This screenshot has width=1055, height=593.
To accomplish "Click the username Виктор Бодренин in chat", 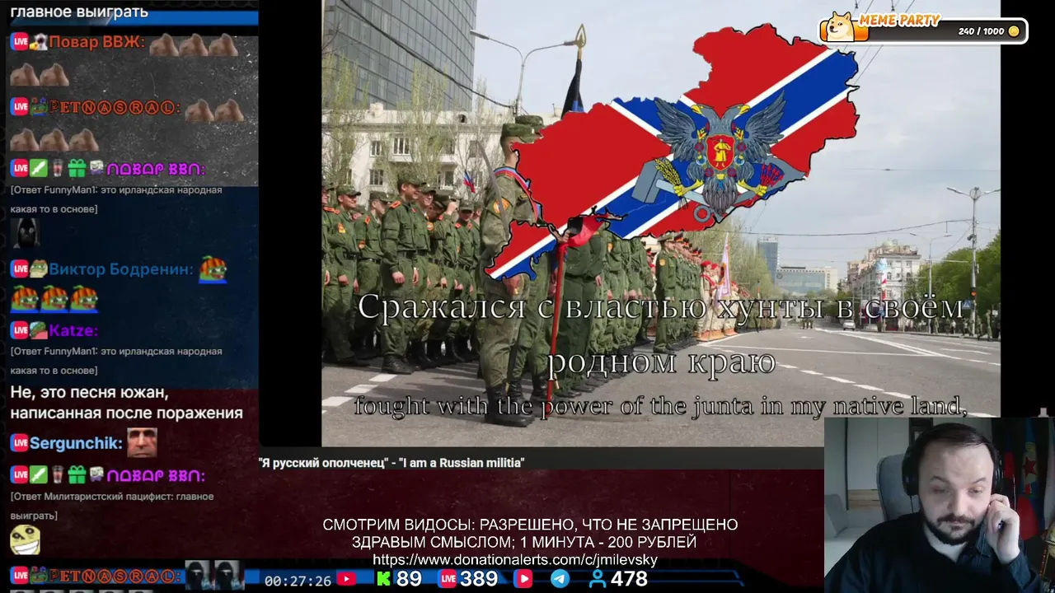I will (121, 269).
